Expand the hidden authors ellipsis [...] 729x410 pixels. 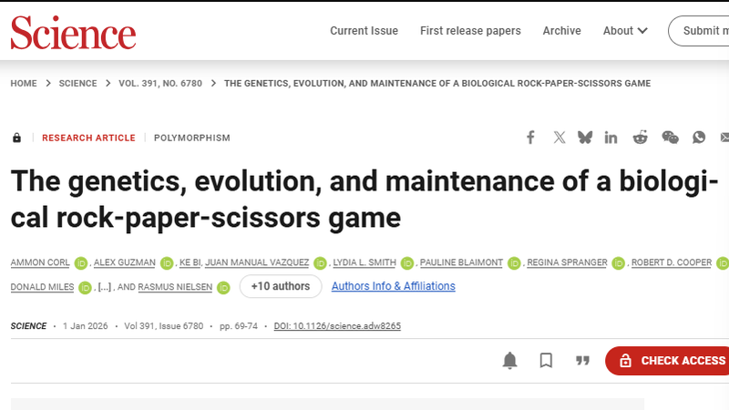(105, 287)
